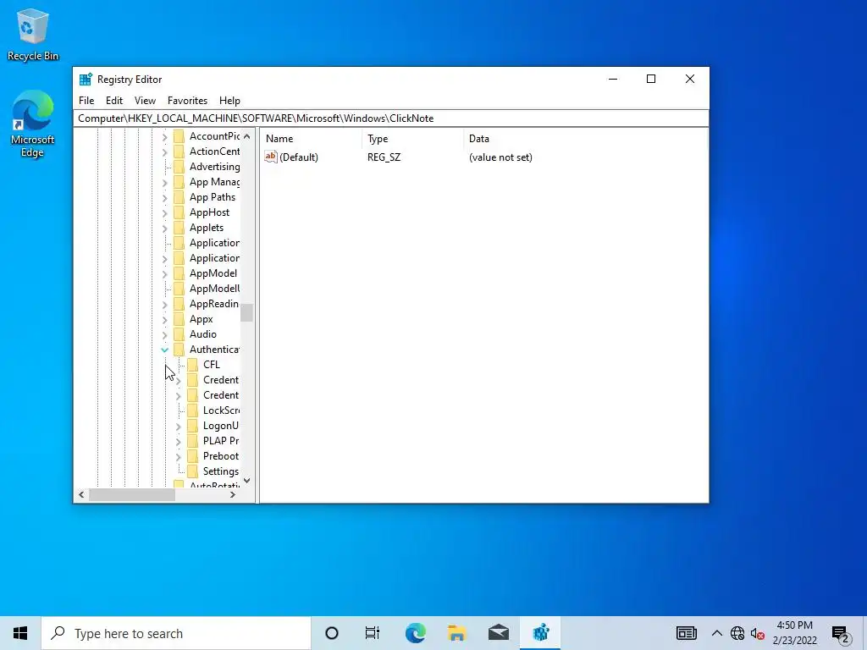Select the PLAP Pr subkey label
The height and width of the screenshot is (650, 867).
tap(221, 441)
